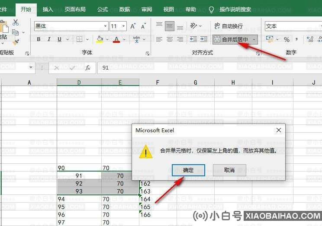Viewport: 322px width, 226px height.
Task: Select column D header
Action: [x=79, y=82]
